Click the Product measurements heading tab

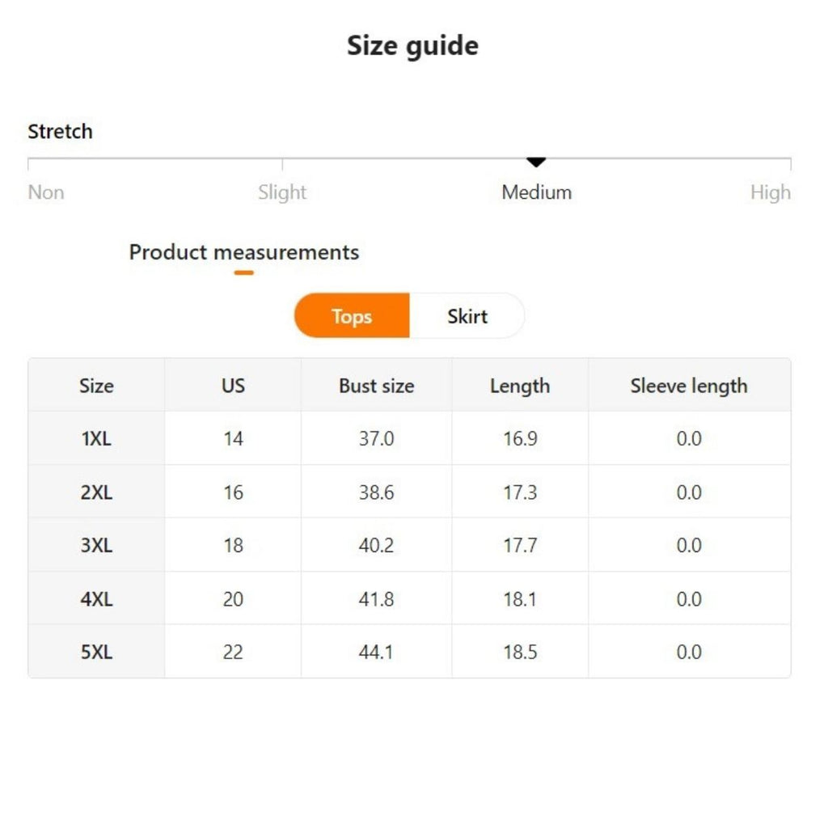243,252
